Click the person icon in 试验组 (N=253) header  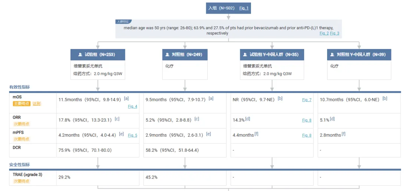click(x=80, y=55)
